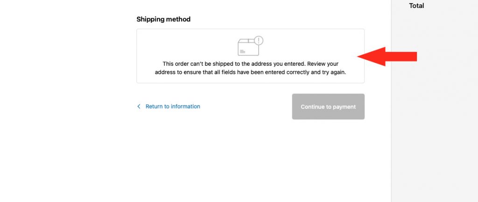478x202 pixels.
Task: Click the Continue to payment button
Action: coord(328,107)
